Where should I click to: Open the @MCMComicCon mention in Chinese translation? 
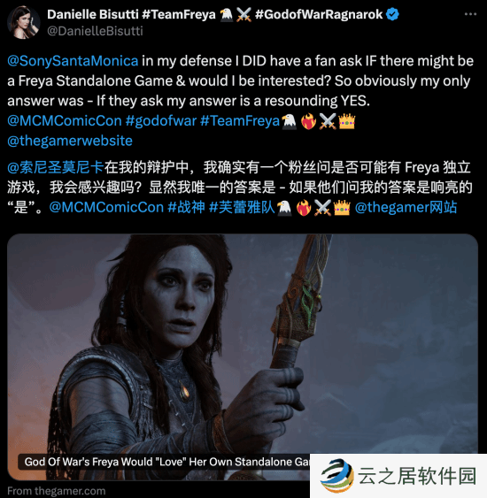coord(106,207)
